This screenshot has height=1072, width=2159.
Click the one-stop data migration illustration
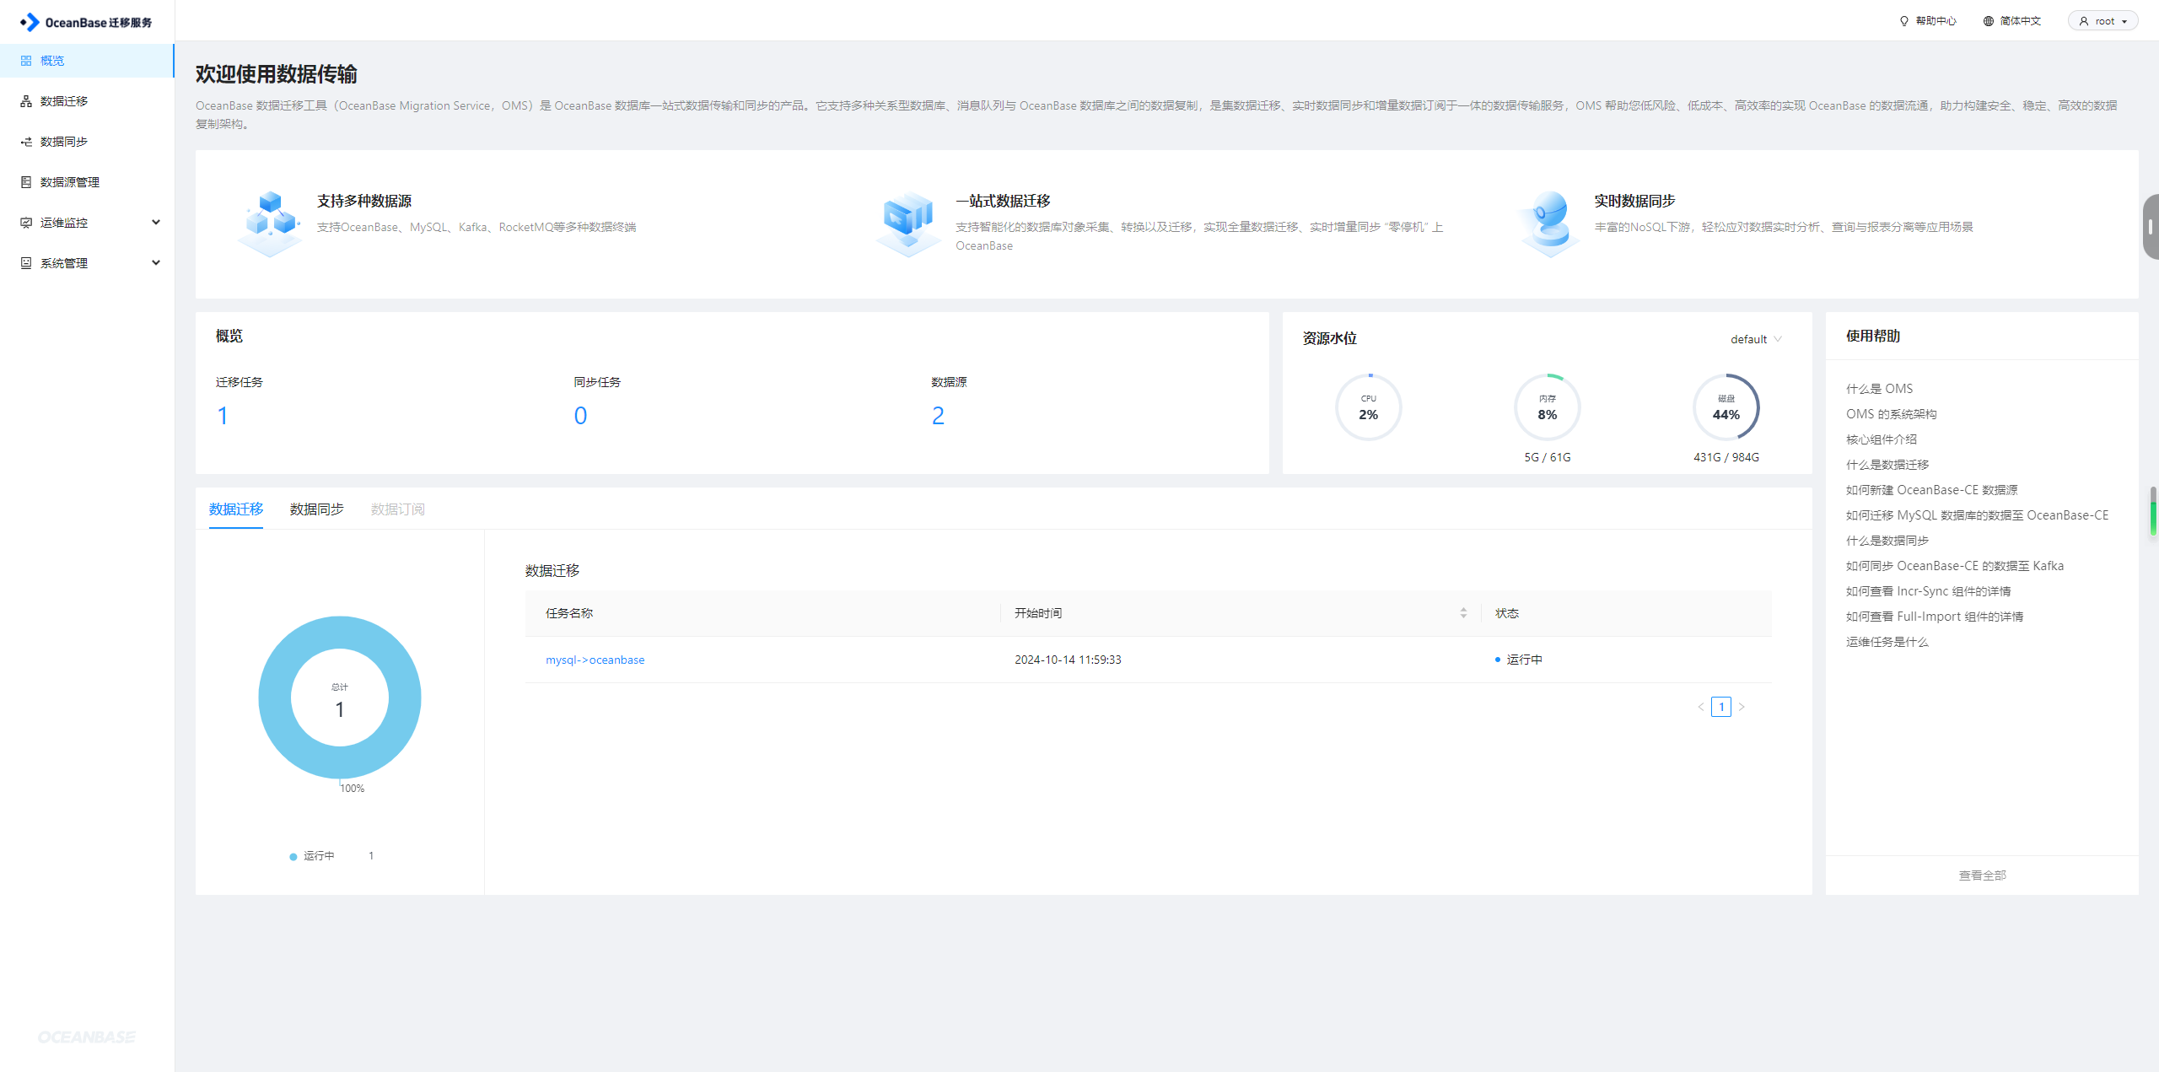click(908, 224)
